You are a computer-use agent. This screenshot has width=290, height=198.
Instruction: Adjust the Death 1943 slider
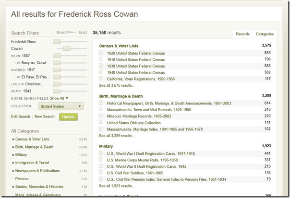pos(57,91)
